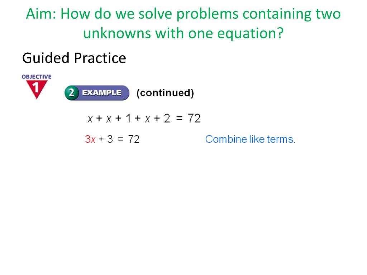The height and width of the screenshot is (275, 367).
Task: Click the red Objective 1 triangle icon
Action: click(x=37, y=89)
